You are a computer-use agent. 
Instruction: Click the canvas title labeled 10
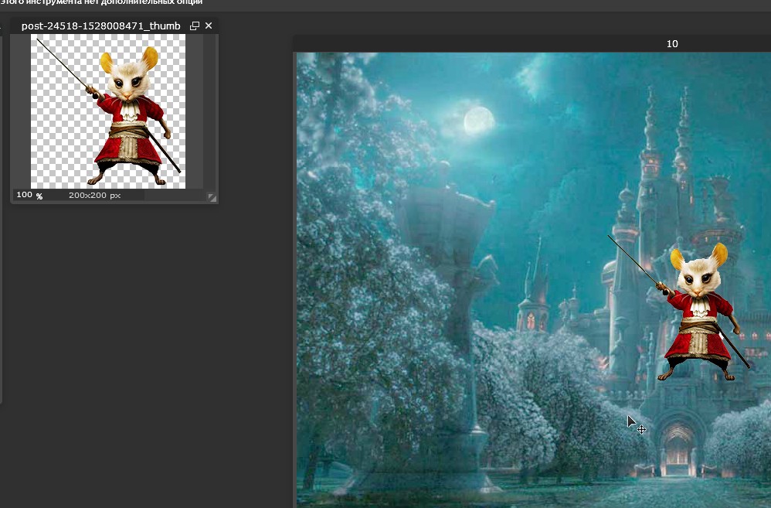[671, 44]
